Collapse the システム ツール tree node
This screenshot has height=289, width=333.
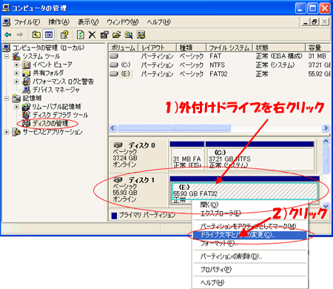click(7, 56)
